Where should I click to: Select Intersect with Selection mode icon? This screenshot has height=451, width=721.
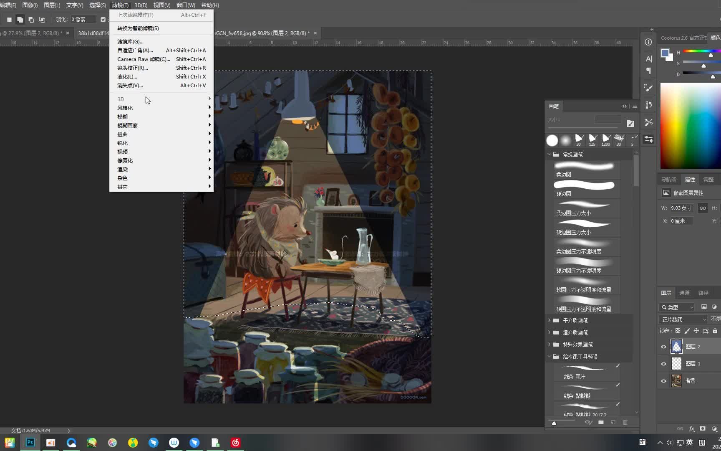pos(42,19)
